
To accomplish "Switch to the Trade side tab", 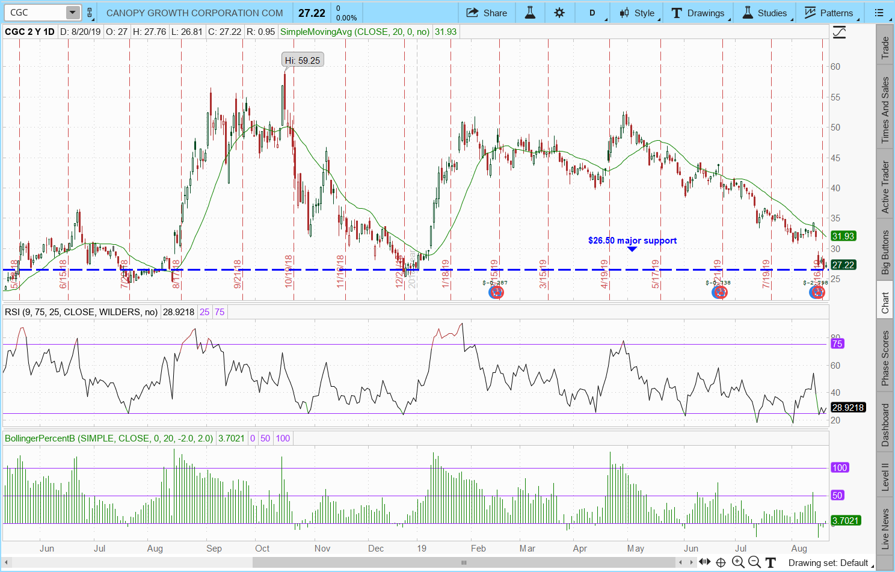I will [885, 48].
